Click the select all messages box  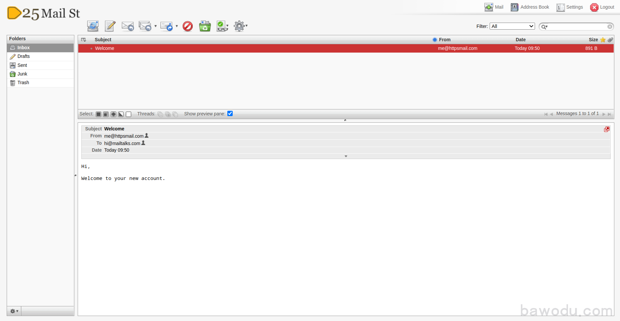coord(98,114)
